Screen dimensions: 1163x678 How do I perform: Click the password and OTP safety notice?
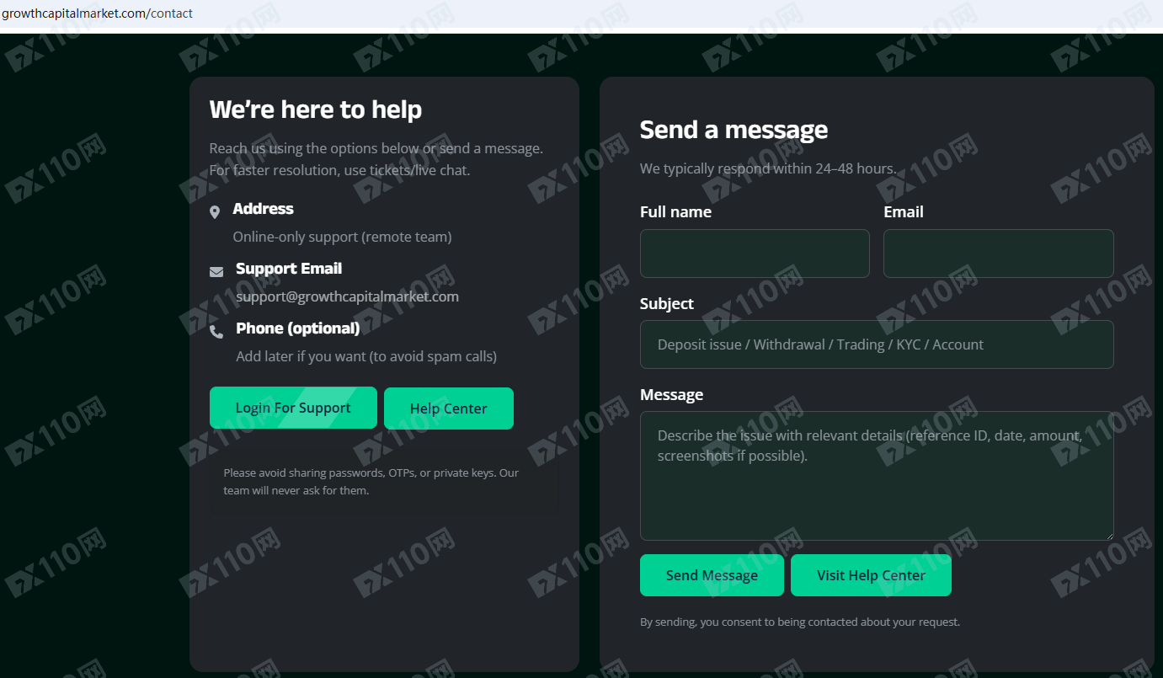click(371, 482)
